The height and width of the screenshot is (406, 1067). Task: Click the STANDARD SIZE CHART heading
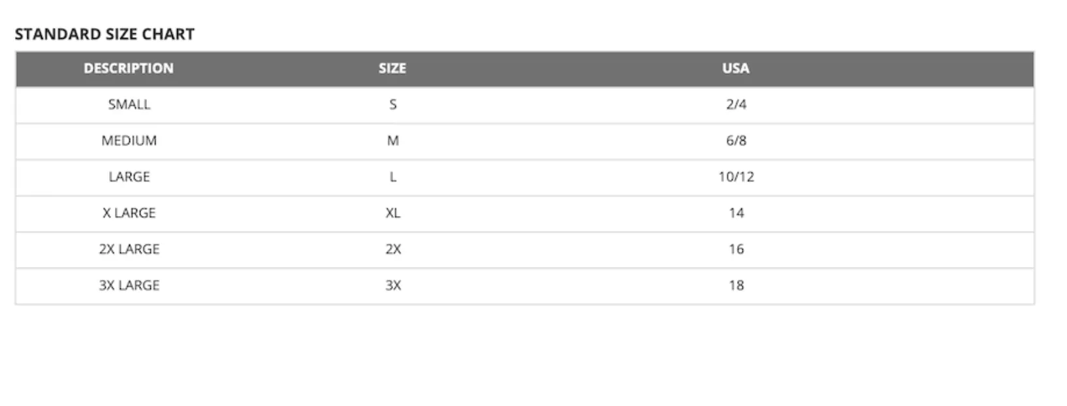pyautogui.click(x=104, y=34)
